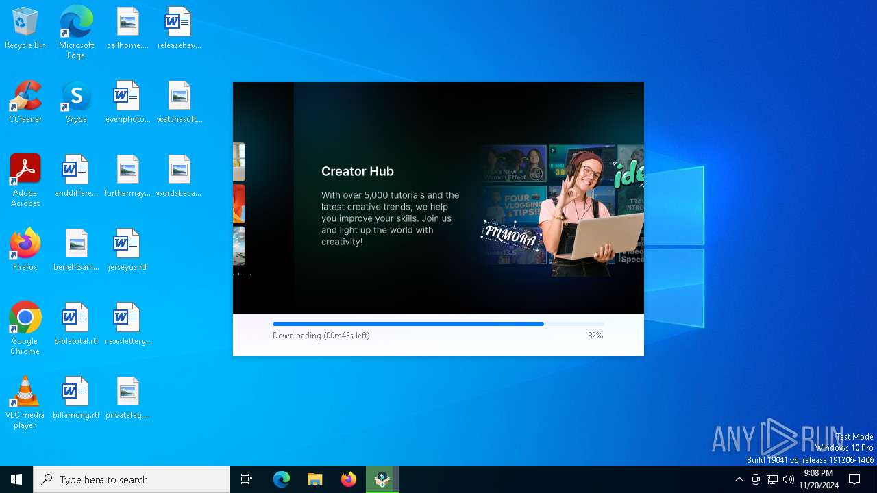Select the furthermay file icon
877x493 pixels.
[127, 176]
